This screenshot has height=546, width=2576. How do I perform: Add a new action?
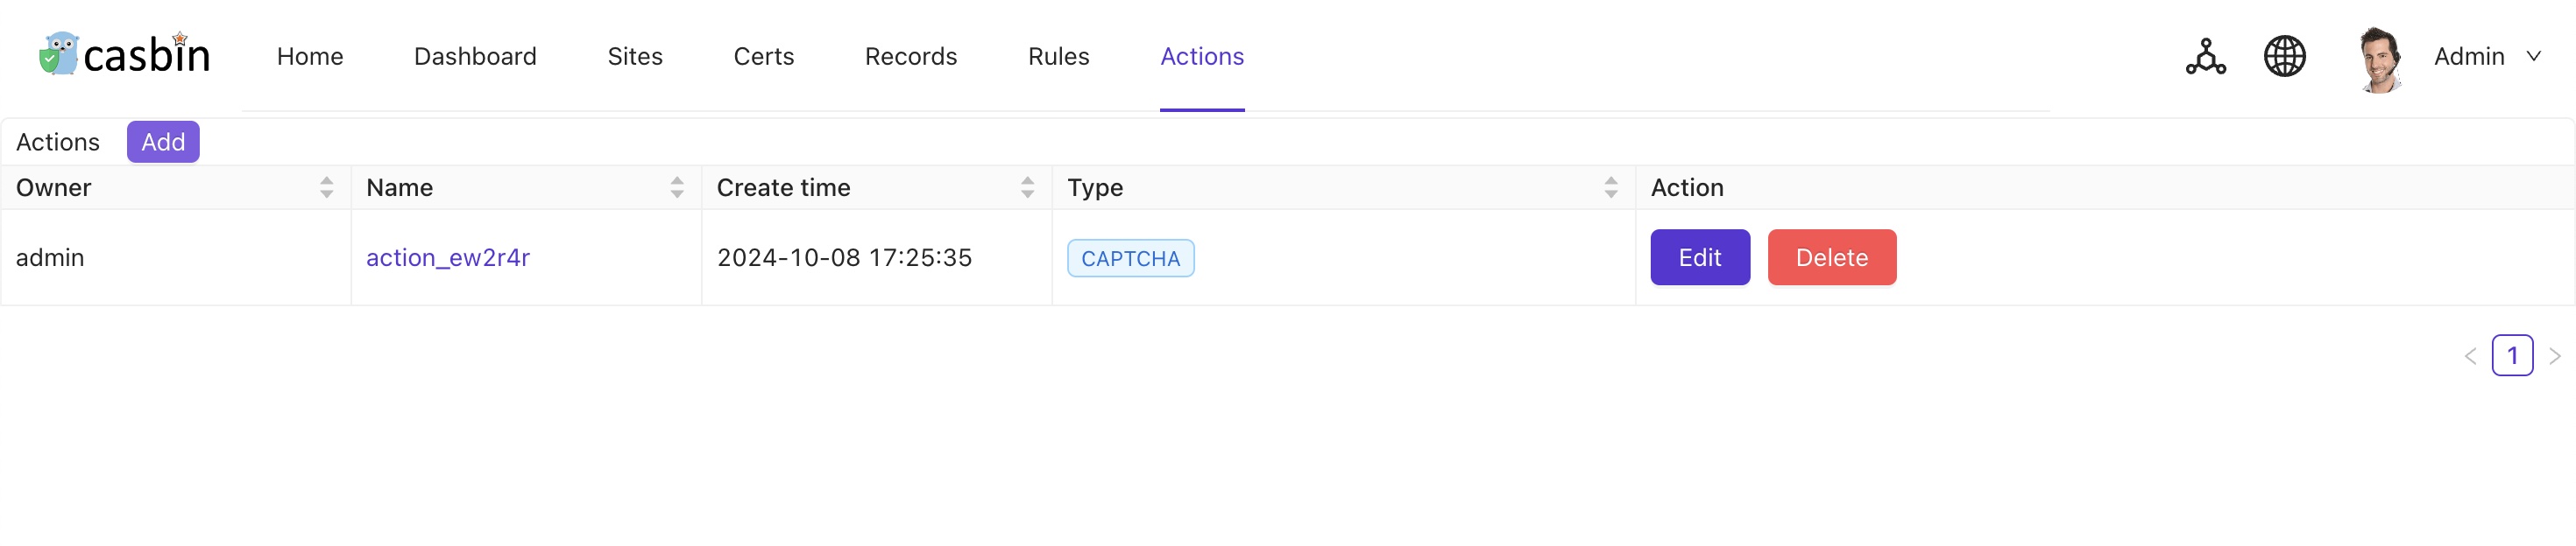[x=163, y=142]
